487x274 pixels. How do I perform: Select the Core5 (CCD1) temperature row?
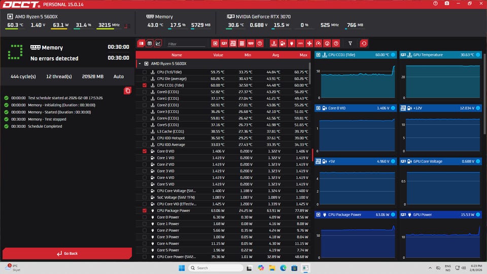(223, 125)
